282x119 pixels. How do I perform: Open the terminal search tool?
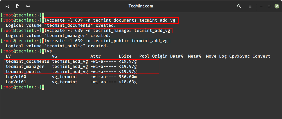[239, 6]
